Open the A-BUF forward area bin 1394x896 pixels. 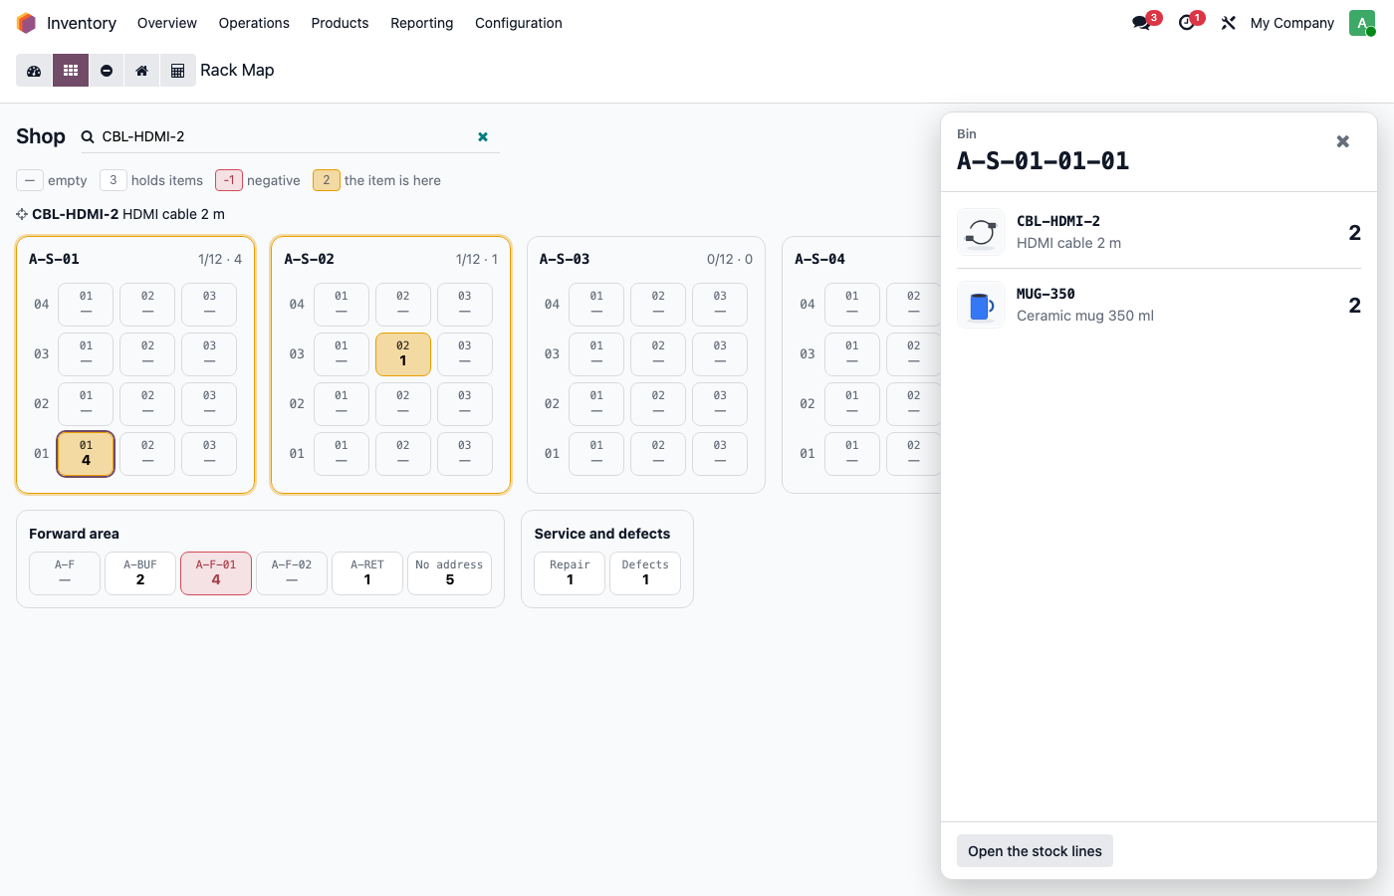(140, 572)
